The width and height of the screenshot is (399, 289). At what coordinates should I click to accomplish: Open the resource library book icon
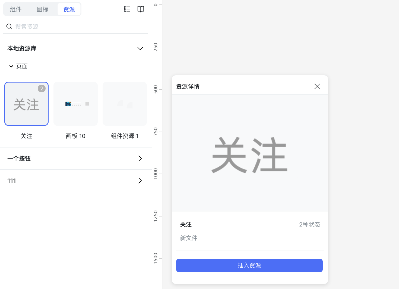[141, 9]
